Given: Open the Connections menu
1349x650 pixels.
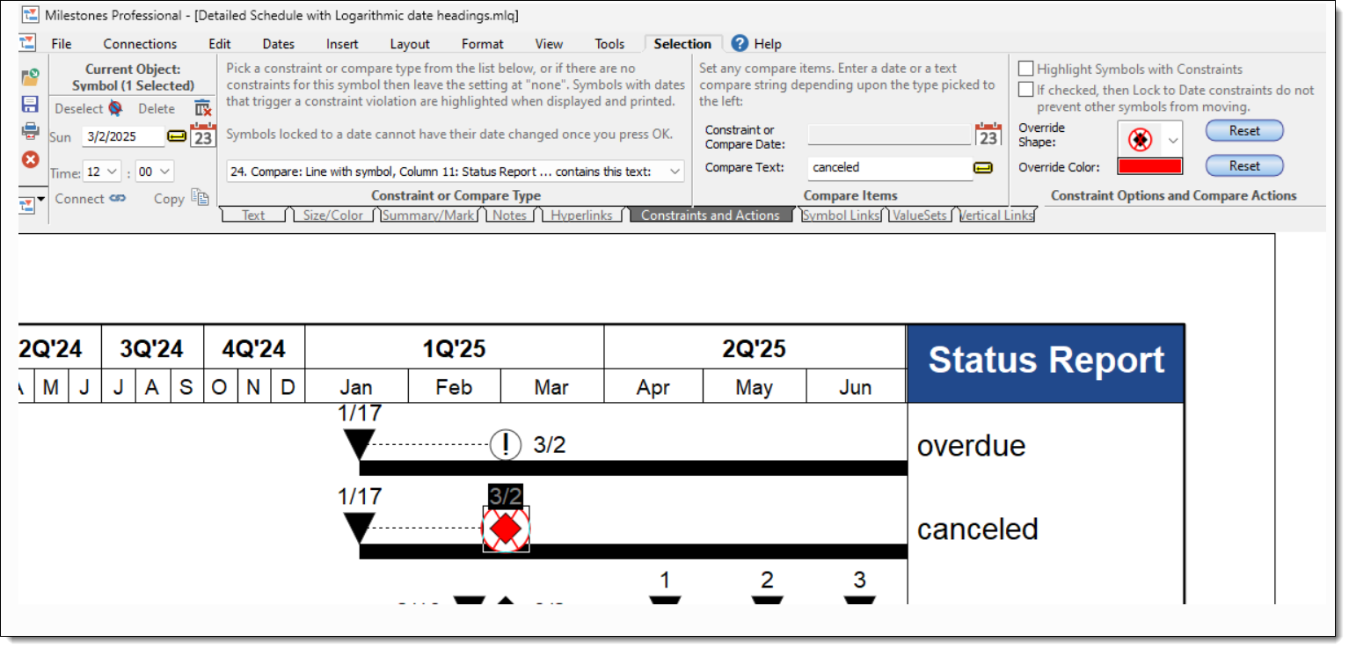Looking at the screenshot, I should [140, 44].
